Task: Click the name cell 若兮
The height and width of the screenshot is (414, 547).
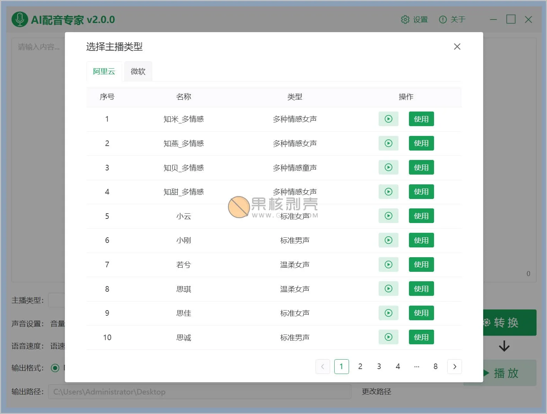Action: pyautogui.click(x=184, y=264)
